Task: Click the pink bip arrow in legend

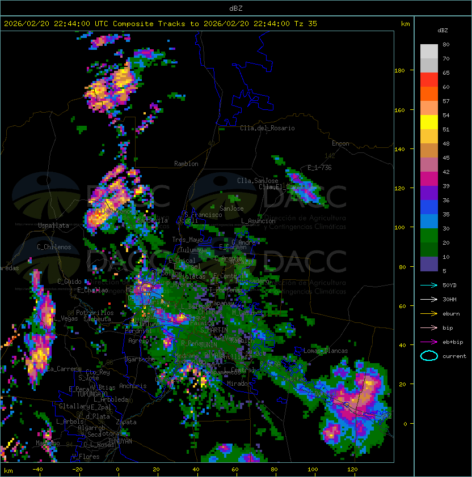Action: pos(429,328)
